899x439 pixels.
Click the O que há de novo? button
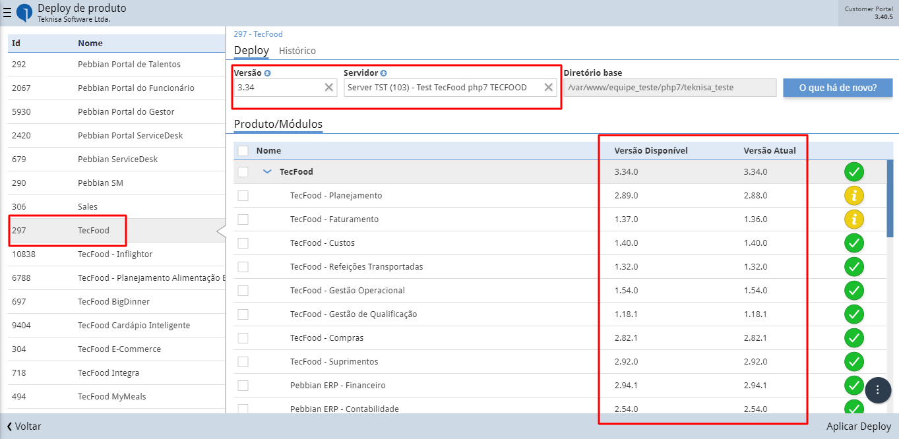click(838, 88)
